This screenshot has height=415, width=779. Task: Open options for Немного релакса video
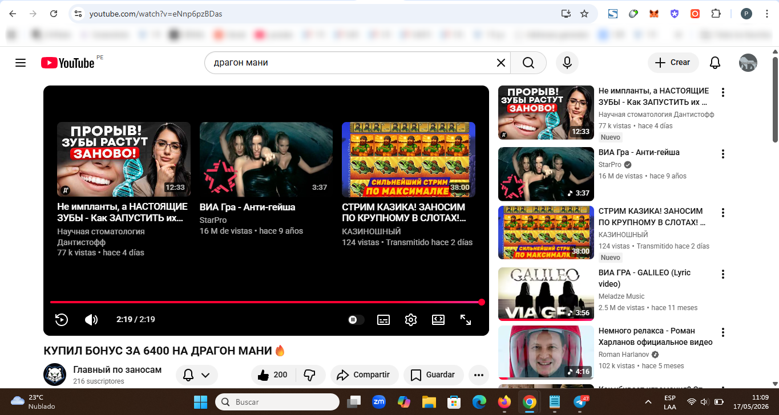(x=723, y=332)
